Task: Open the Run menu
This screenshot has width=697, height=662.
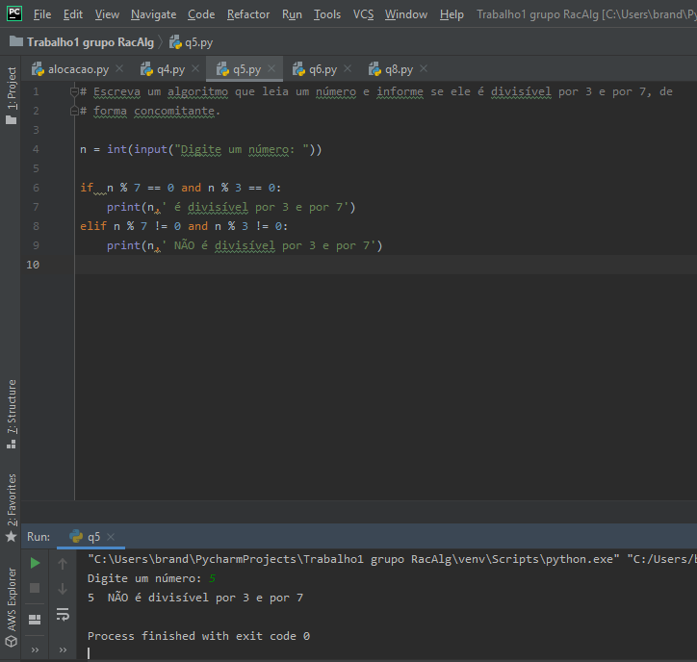Action: click(x=292, y=14)
